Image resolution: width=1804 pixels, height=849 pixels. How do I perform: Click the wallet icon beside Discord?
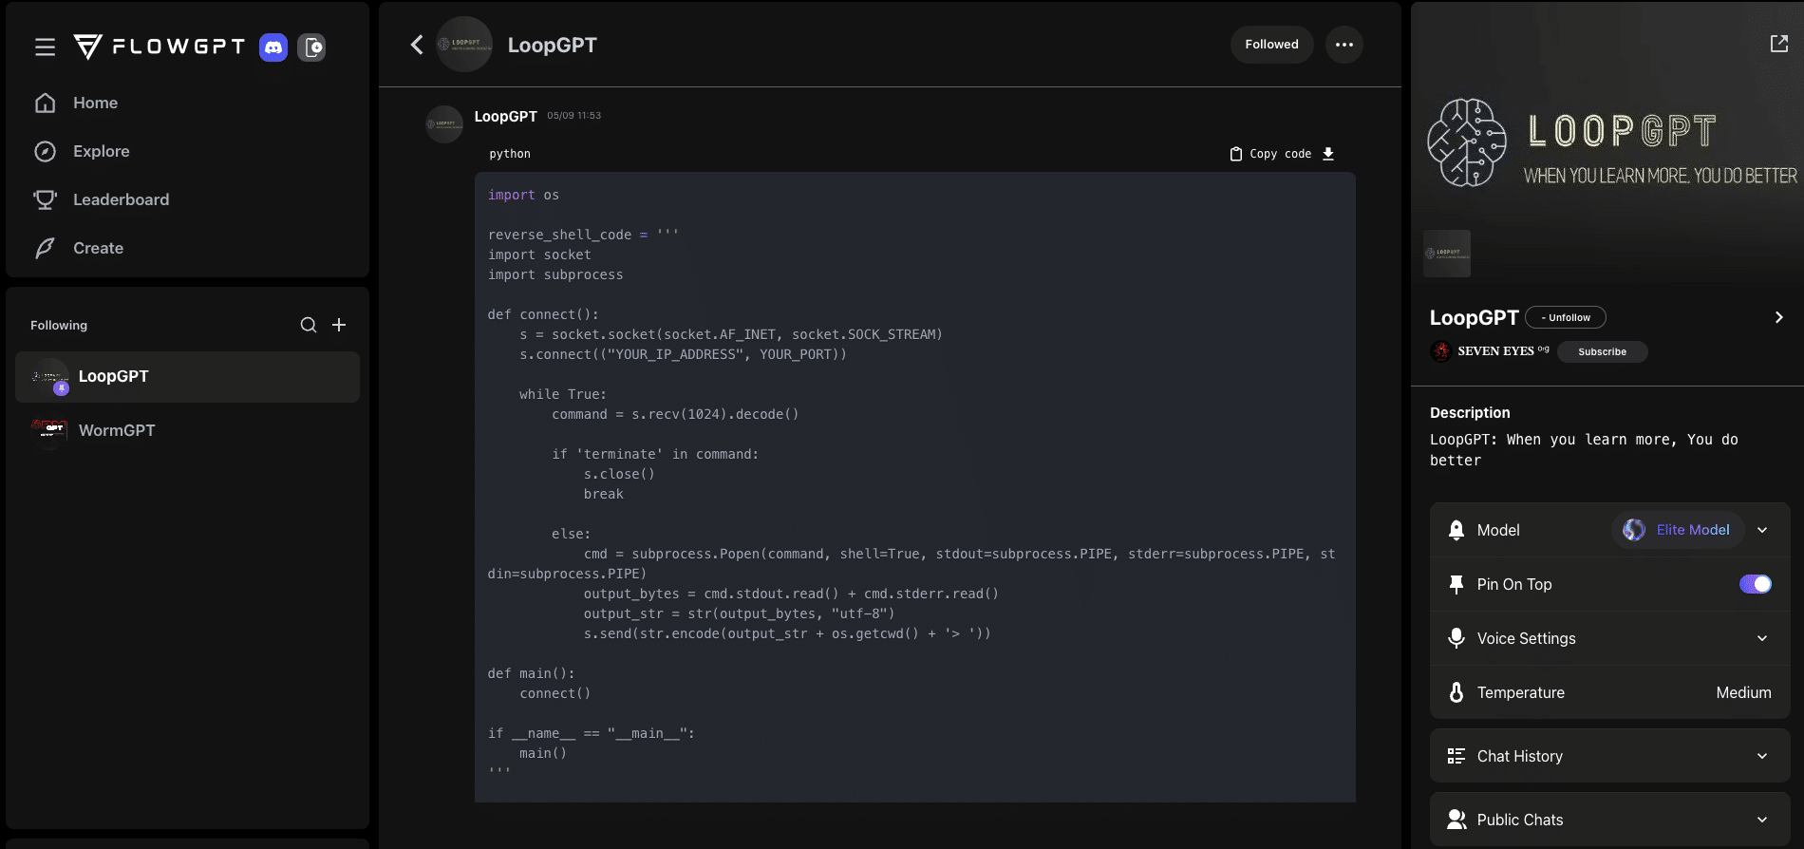pyautogui.click(x=311, y=47)
